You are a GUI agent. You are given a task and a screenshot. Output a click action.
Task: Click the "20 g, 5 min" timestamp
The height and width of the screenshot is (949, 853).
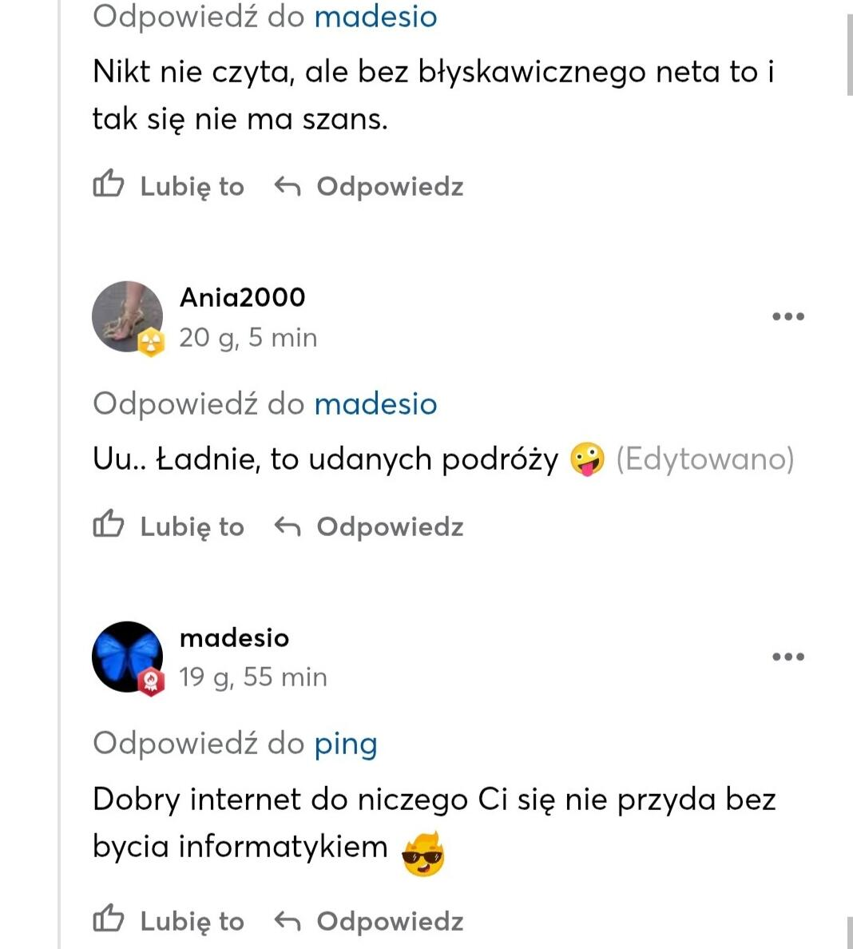pos(248,337)
